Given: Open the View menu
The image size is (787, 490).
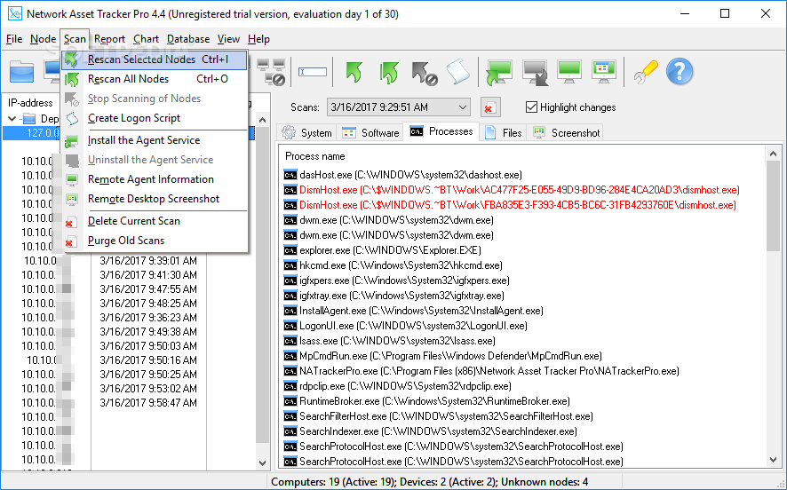Looking at the screenshot, I should [228, 39].
